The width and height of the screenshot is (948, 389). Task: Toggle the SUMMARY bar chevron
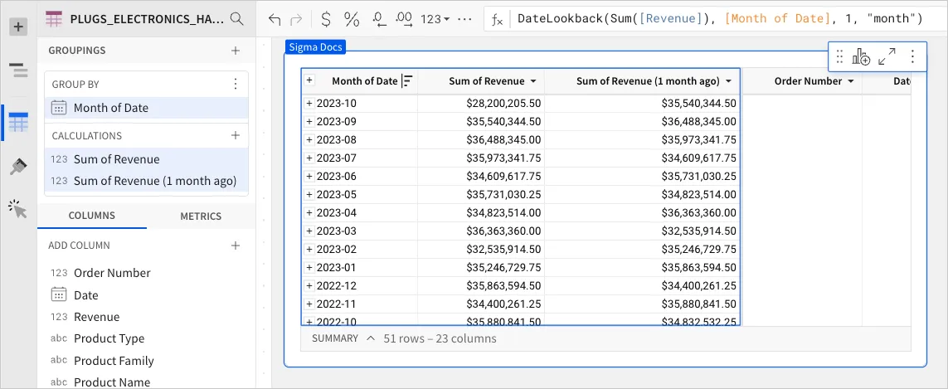371,338
